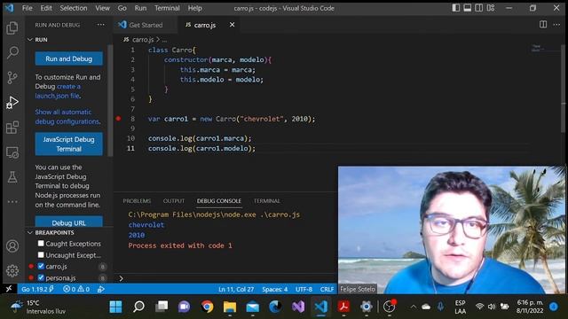This screenshot has height=319, width=568.
Task: Close the carro.js editor tab
Action: click(232, 25)
